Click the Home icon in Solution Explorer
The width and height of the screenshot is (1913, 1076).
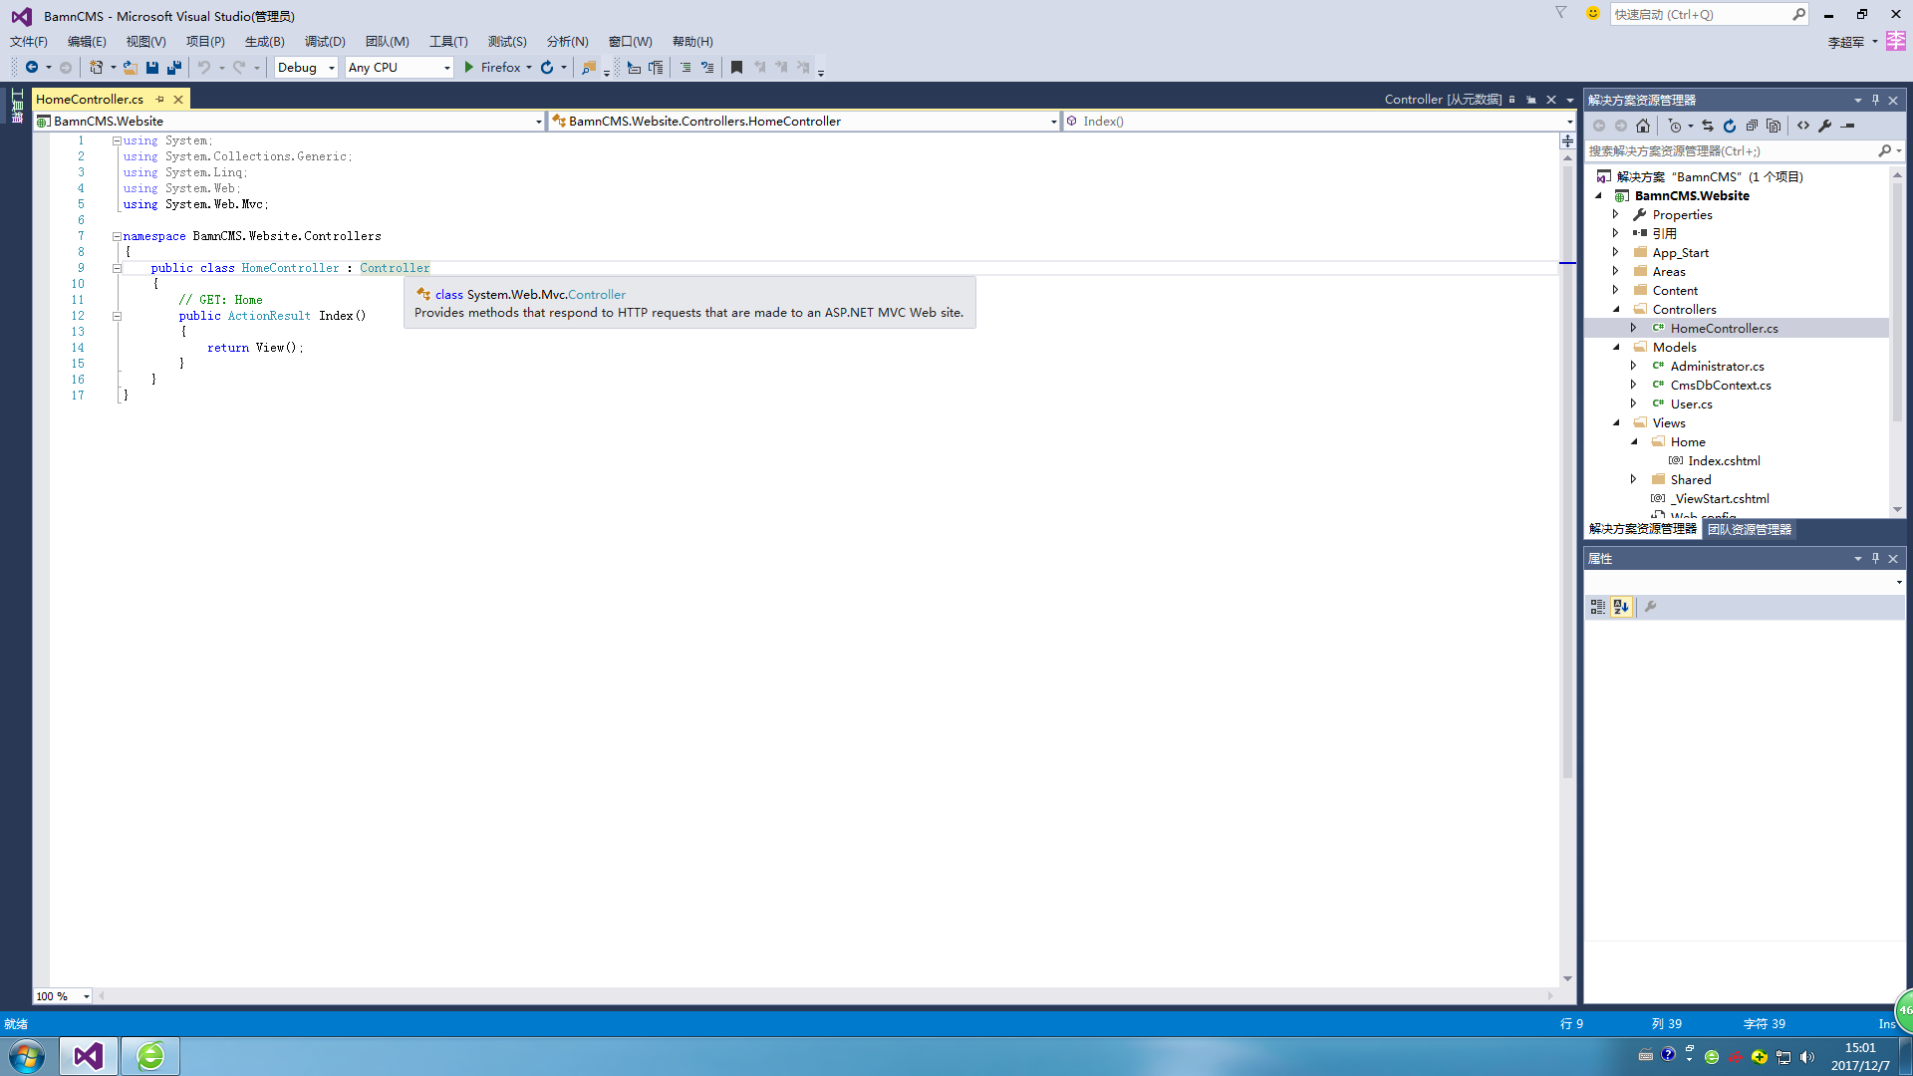tap(1643, 126)
